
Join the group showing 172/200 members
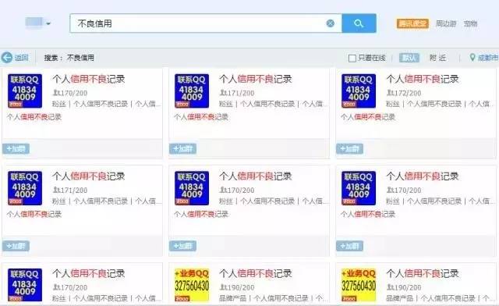coord(349,149)
